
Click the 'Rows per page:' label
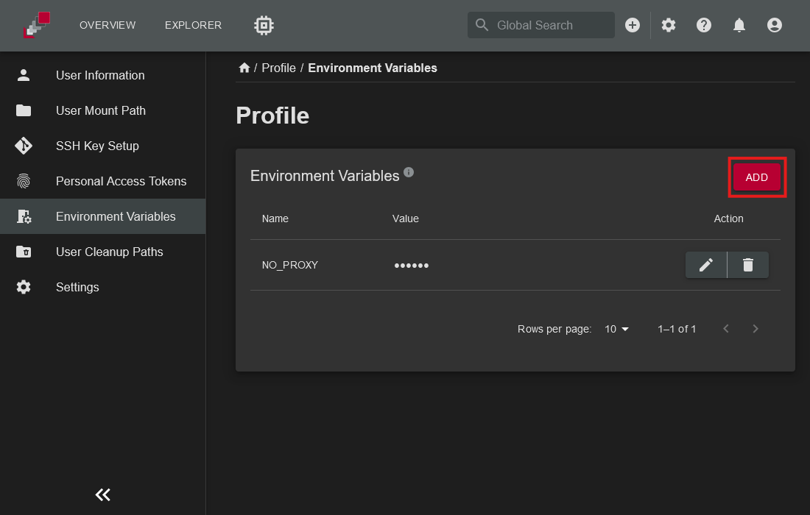click(x=554, y=329)
